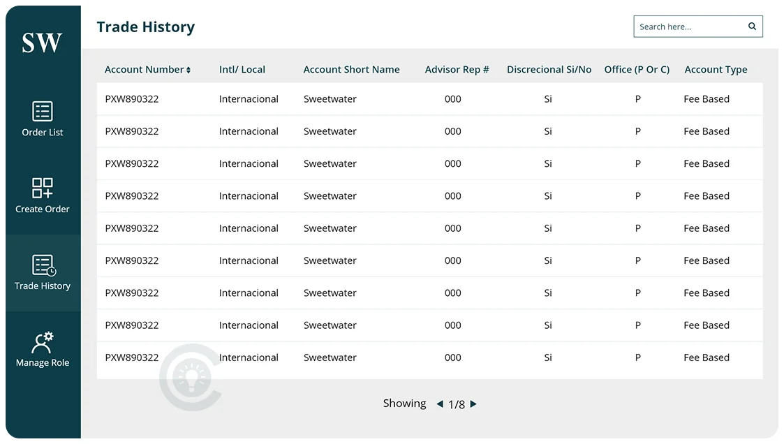Open the Trade History sidebar icon
Screen dimensions: 784x444
[x=43, y=265]
